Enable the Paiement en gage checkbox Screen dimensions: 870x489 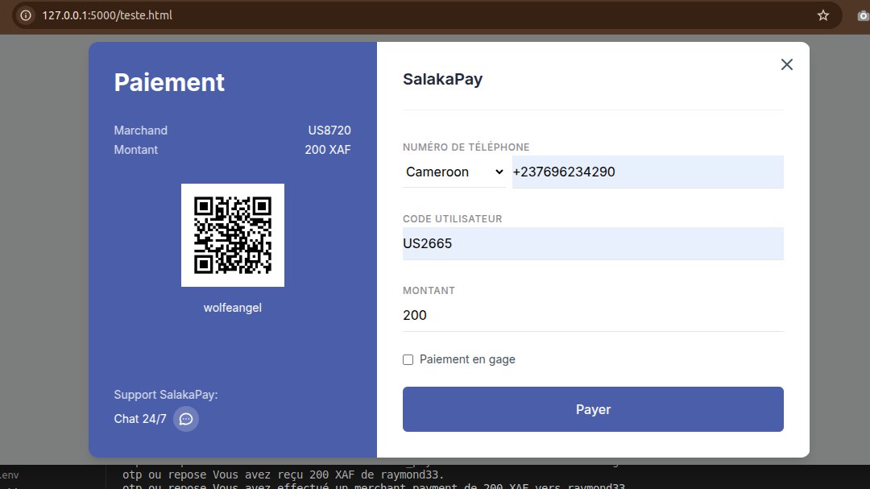point(408,359)
